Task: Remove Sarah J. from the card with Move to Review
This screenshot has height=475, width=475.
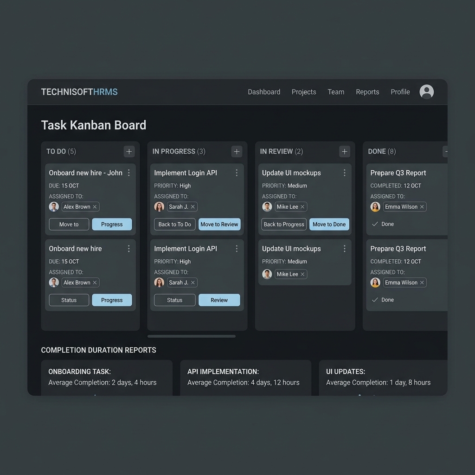Action: pyautogui.click(x=193, y=206)
